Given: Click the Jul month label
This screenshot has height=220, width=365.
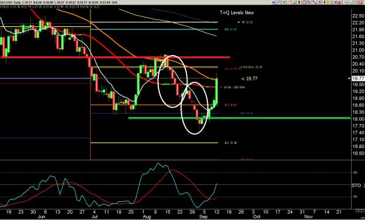Looking at the screenshot, I should (x=94, y=216).
